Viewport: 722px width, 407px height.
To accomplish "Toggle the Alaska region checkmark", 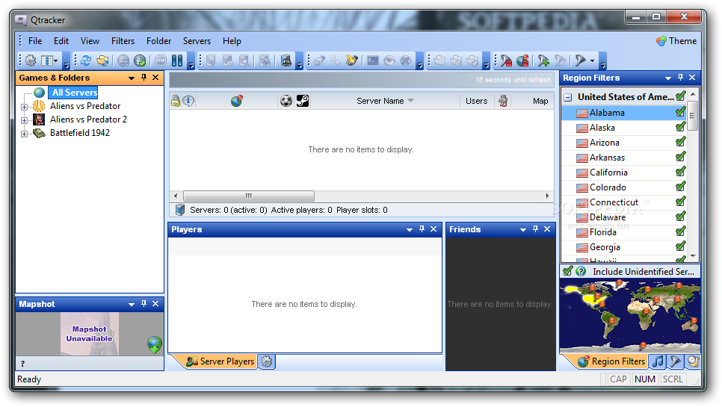I will [681, 127].
